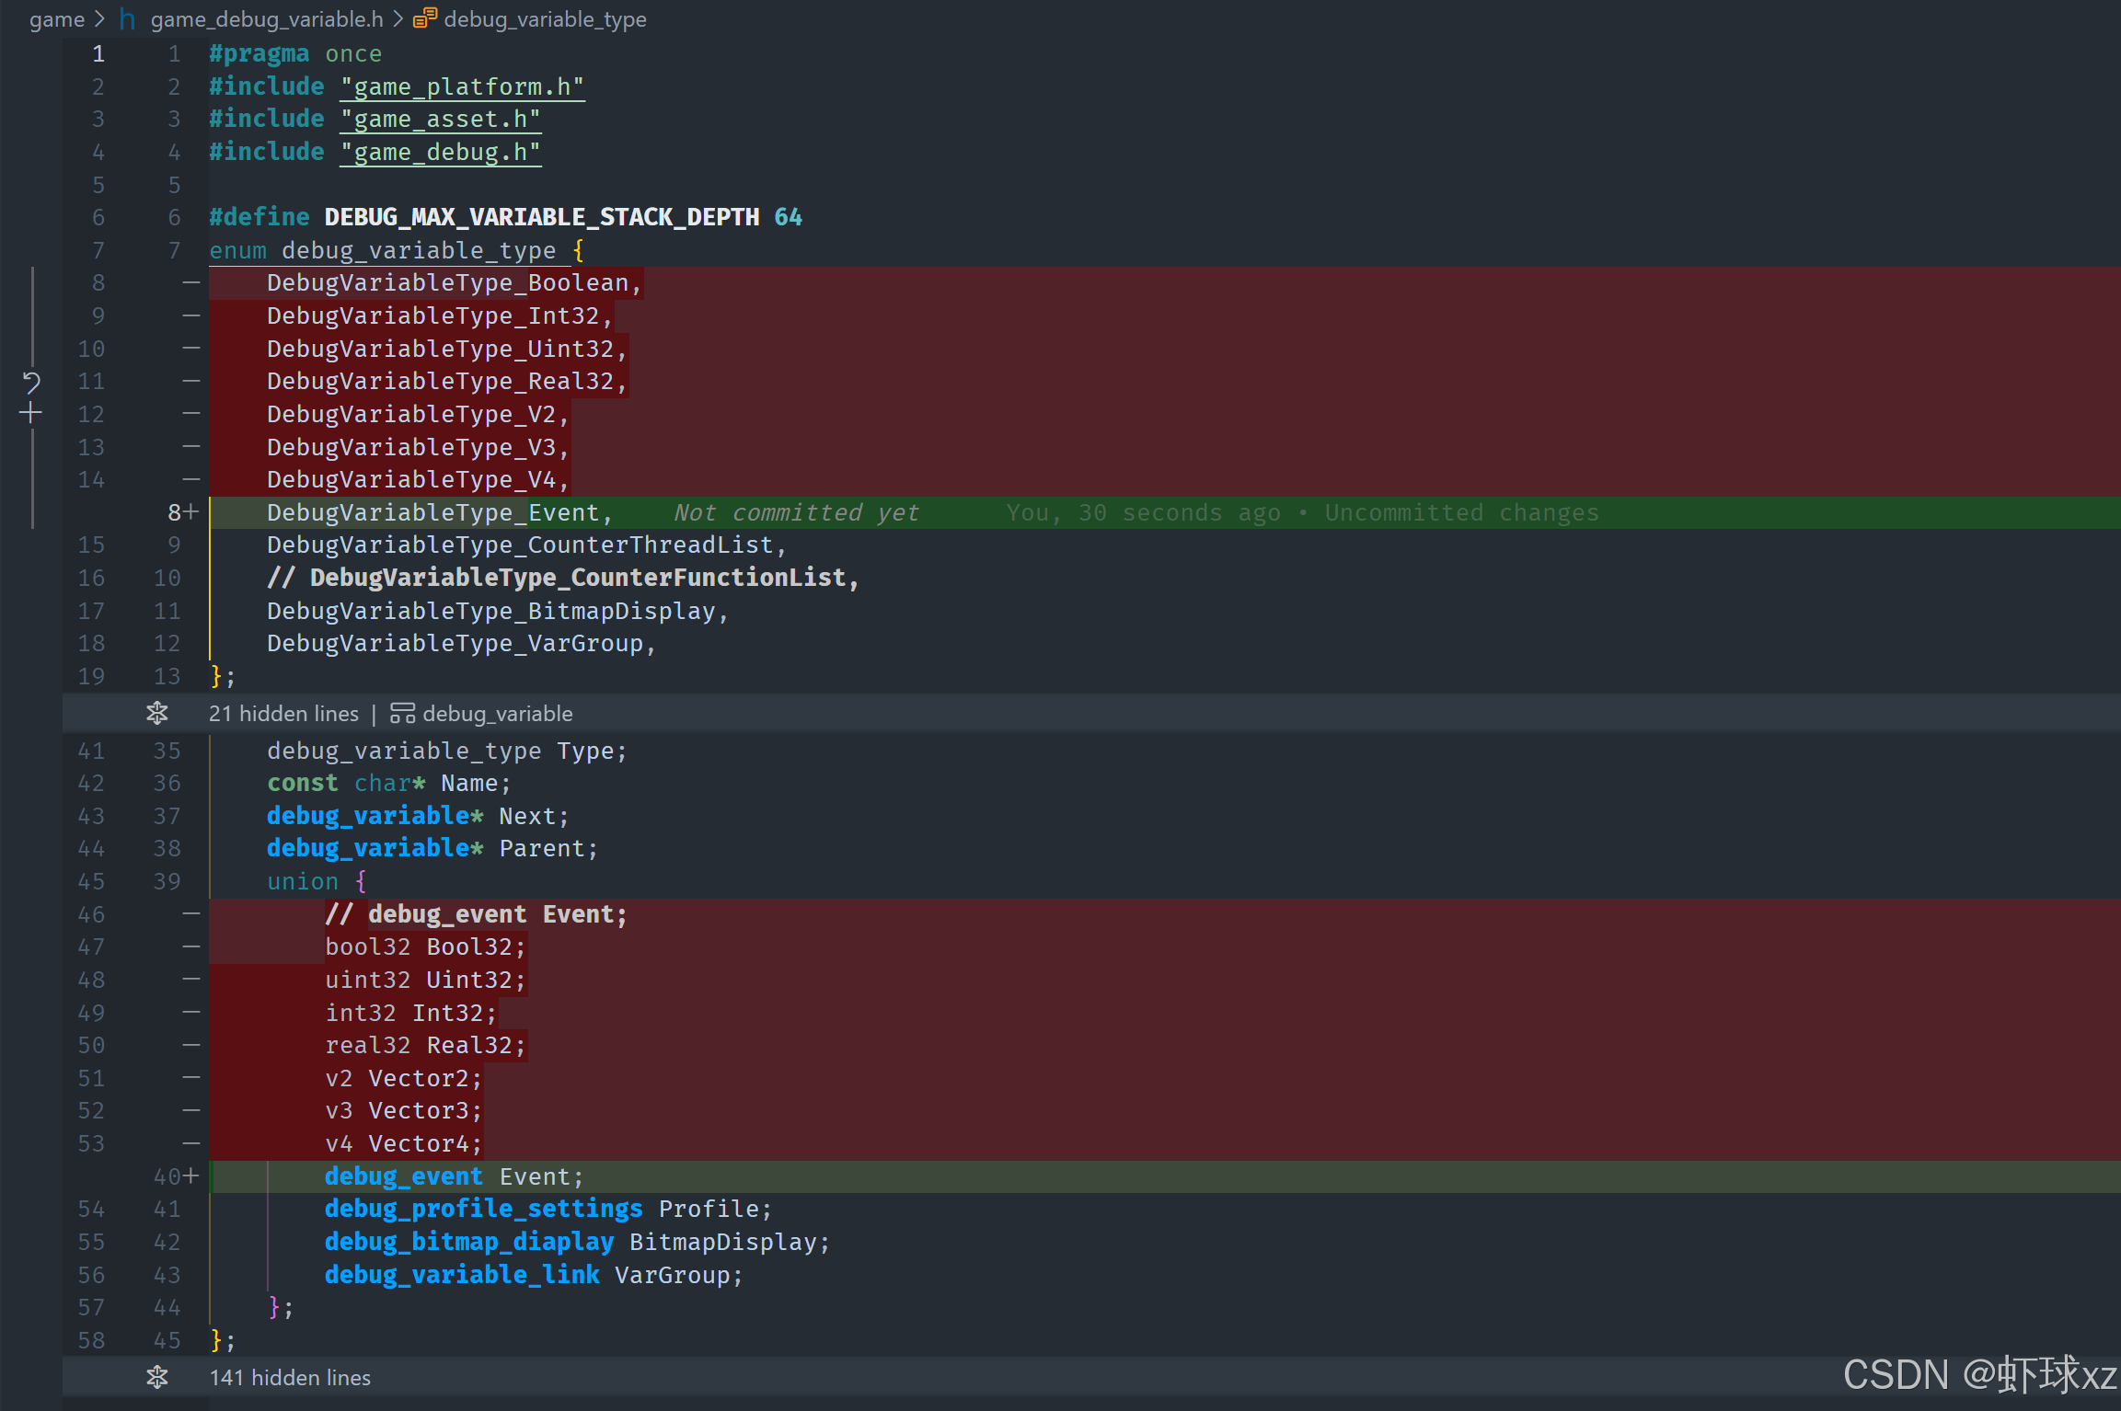Click the debug_variable struct icon in folded bar
The width and height of the screenshot is (2121, 1411).
click(402, 714)
